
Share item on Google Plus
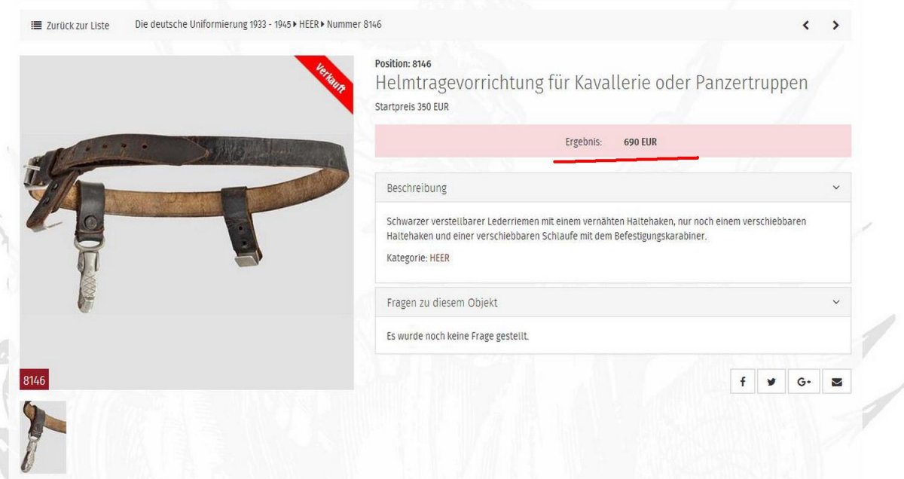pyautogui.click(x=804, y=382)
